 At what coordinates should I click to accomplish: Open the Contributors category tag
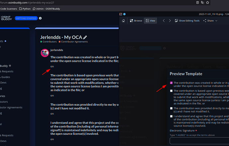tap(48, 42)
